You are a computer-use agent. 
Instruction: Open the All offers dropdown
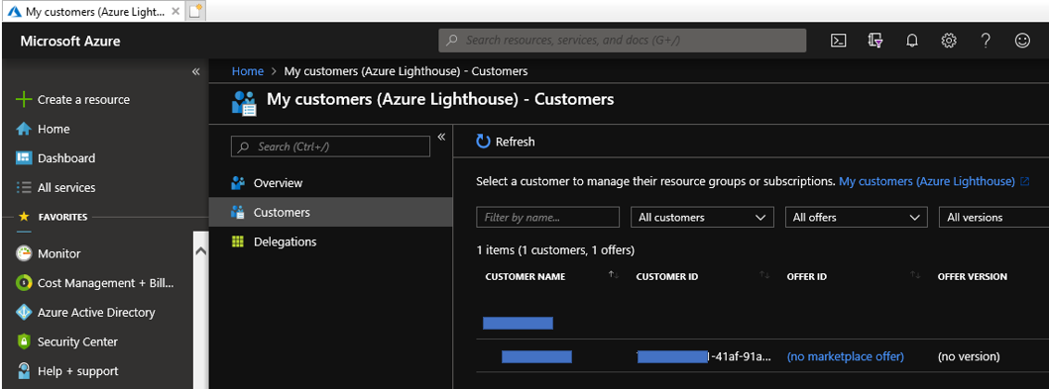[857, 217]
